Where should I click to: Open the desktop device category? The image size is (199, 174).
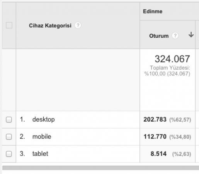tap(44, 119)
